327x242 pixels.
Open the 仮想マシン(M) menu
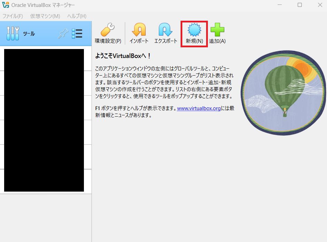45,16
